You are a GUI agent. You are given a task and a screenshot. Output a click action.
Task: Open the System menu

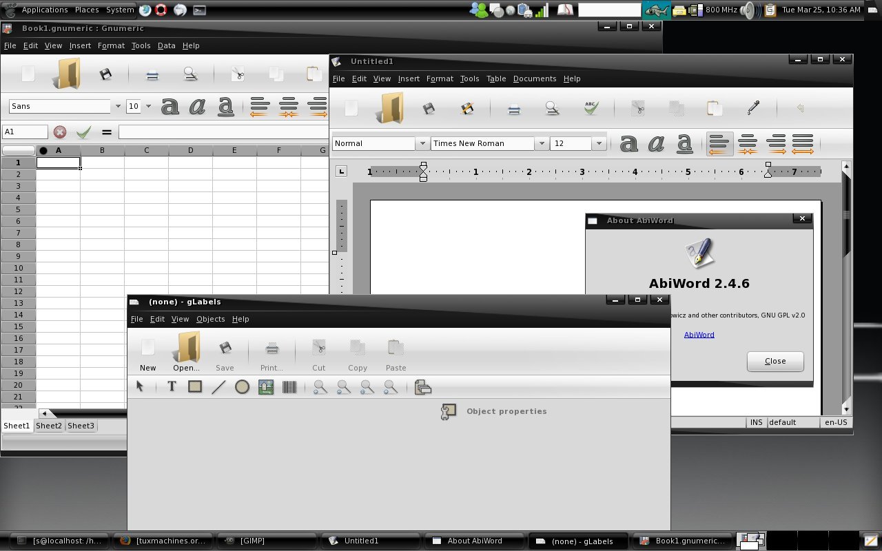[x=120, y=10]
